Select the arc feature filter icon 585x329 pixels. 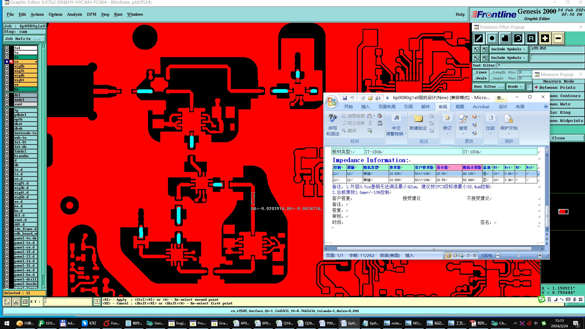pos(518,38)
